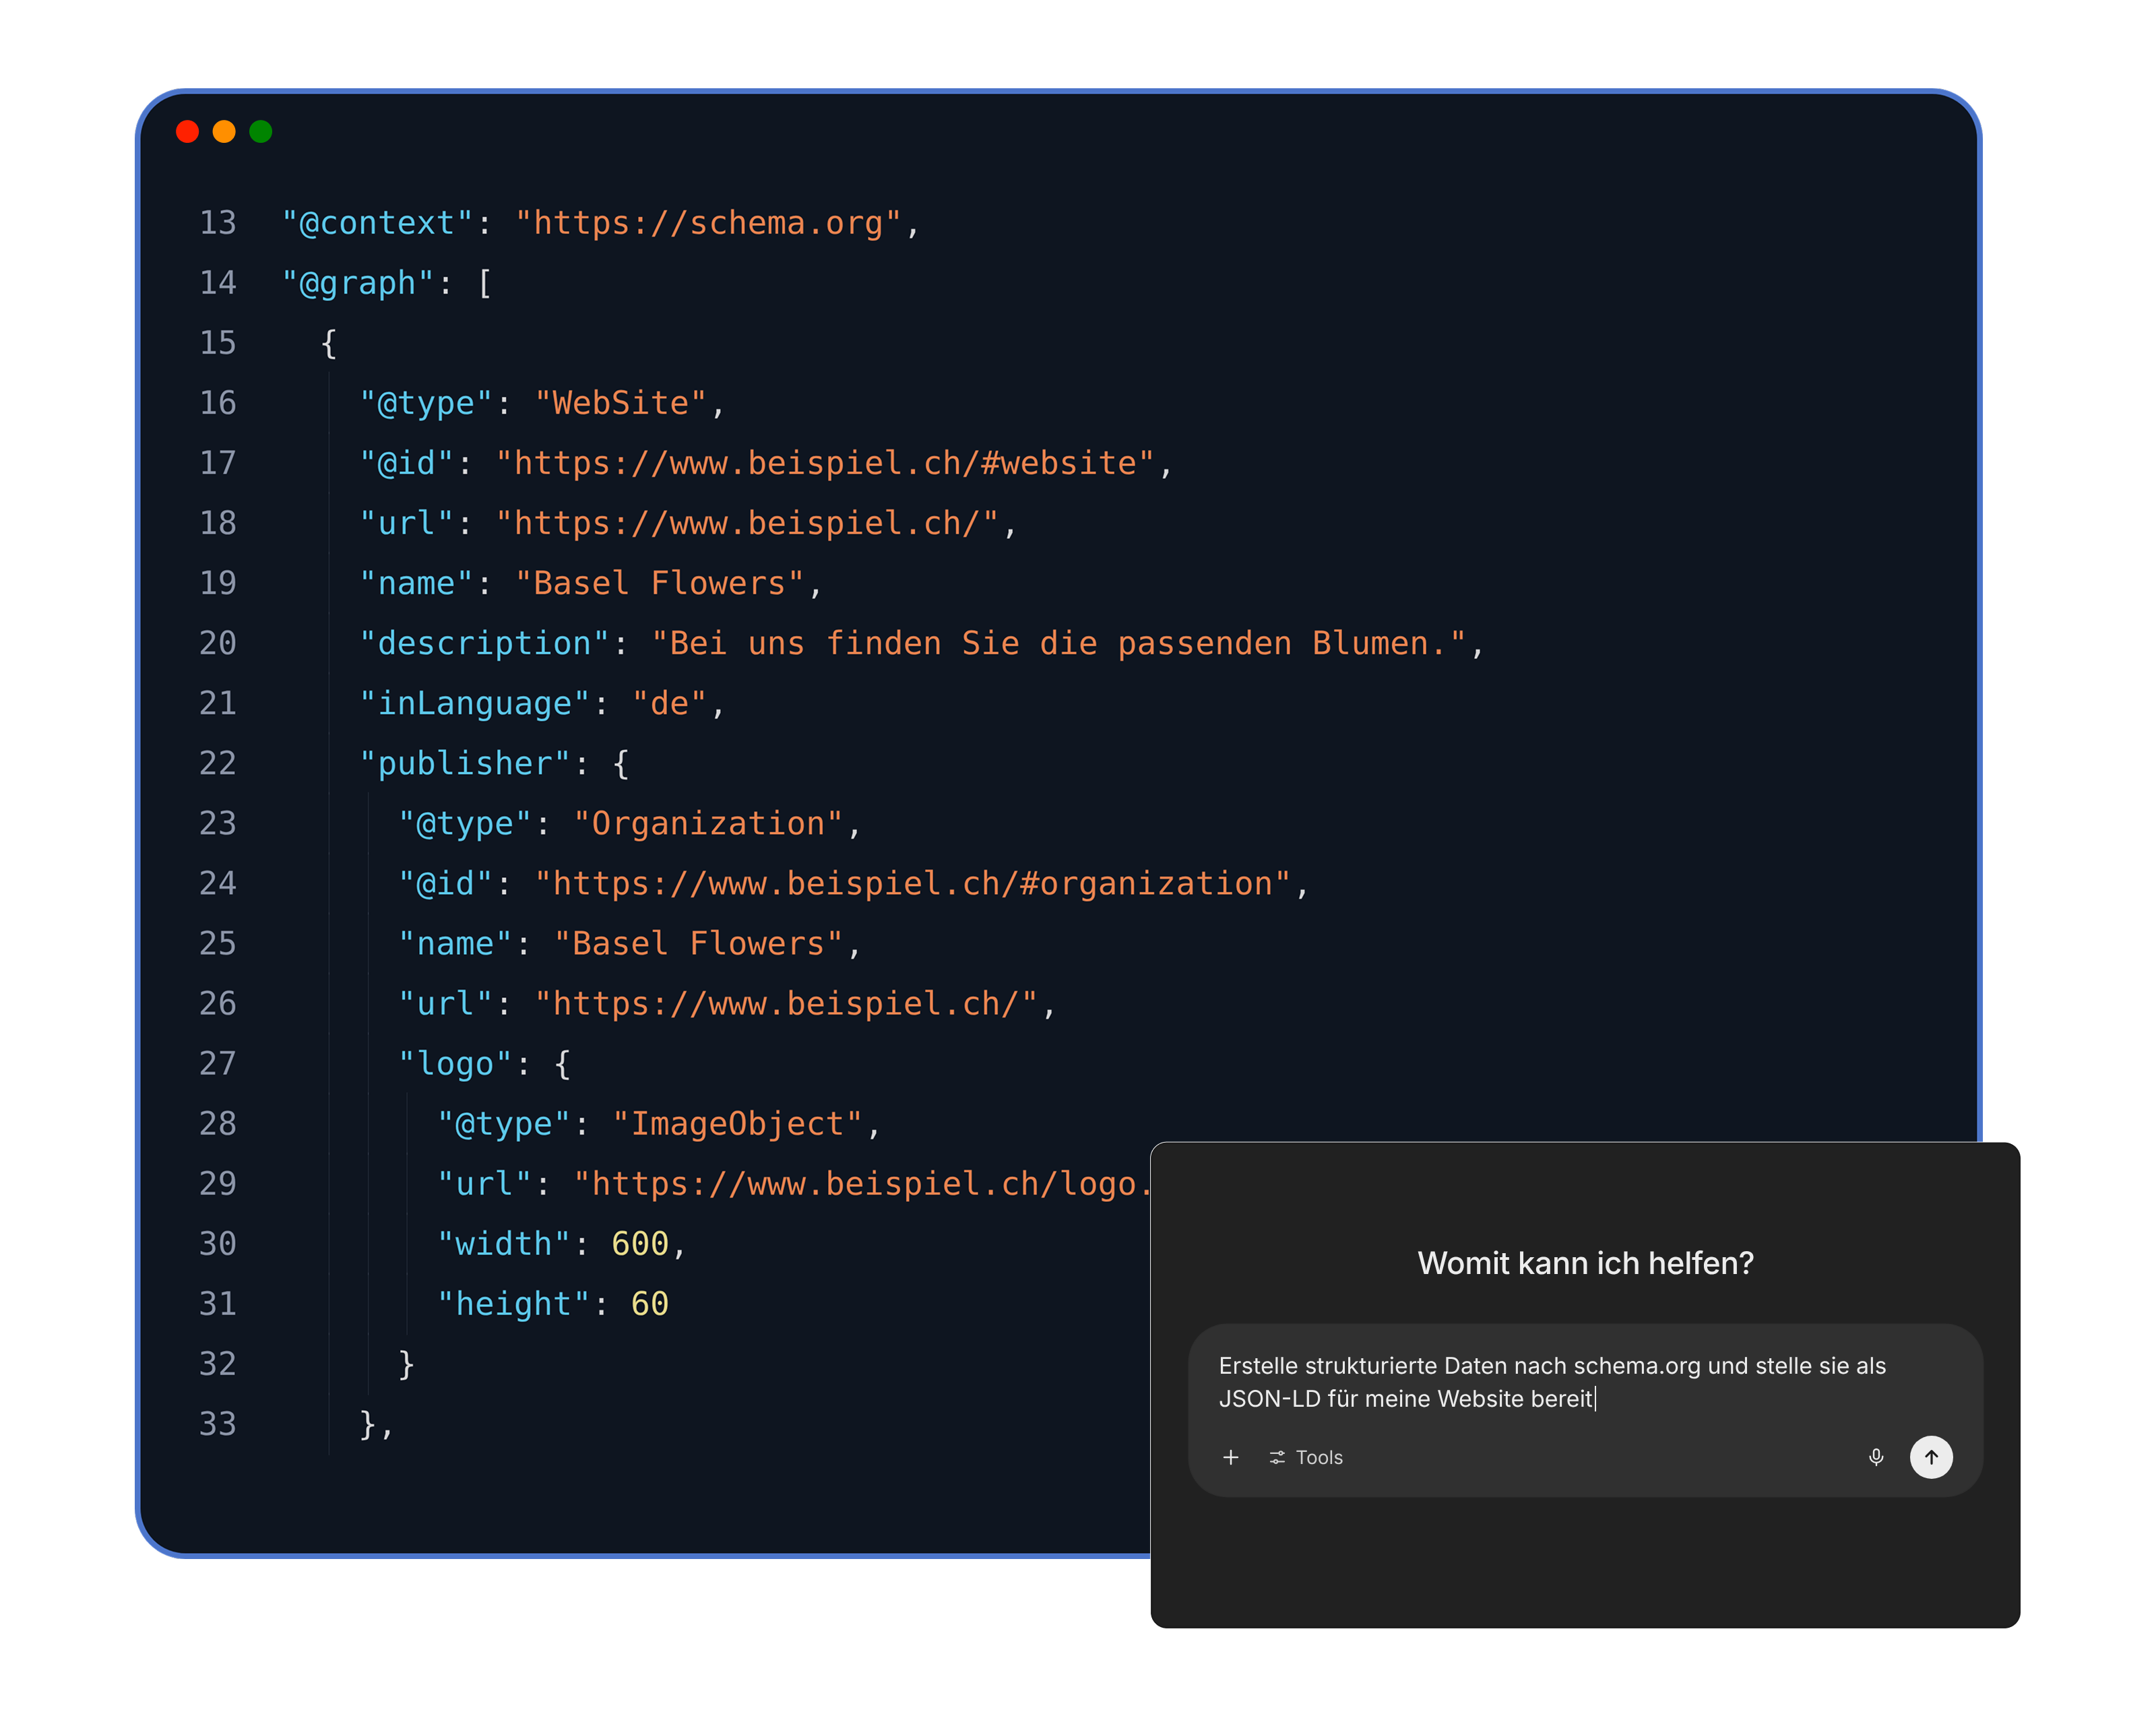2156x1716 pixels.
Task: Click the "https://www.beispiel.ch/#website" id value
Action: [x=826, y=463]
